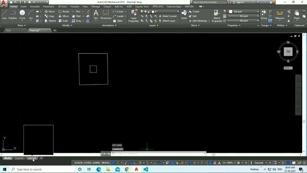Viewport: 307px width, 173px height.
Task: Select the Line tool
Action: tap(4, 15)
